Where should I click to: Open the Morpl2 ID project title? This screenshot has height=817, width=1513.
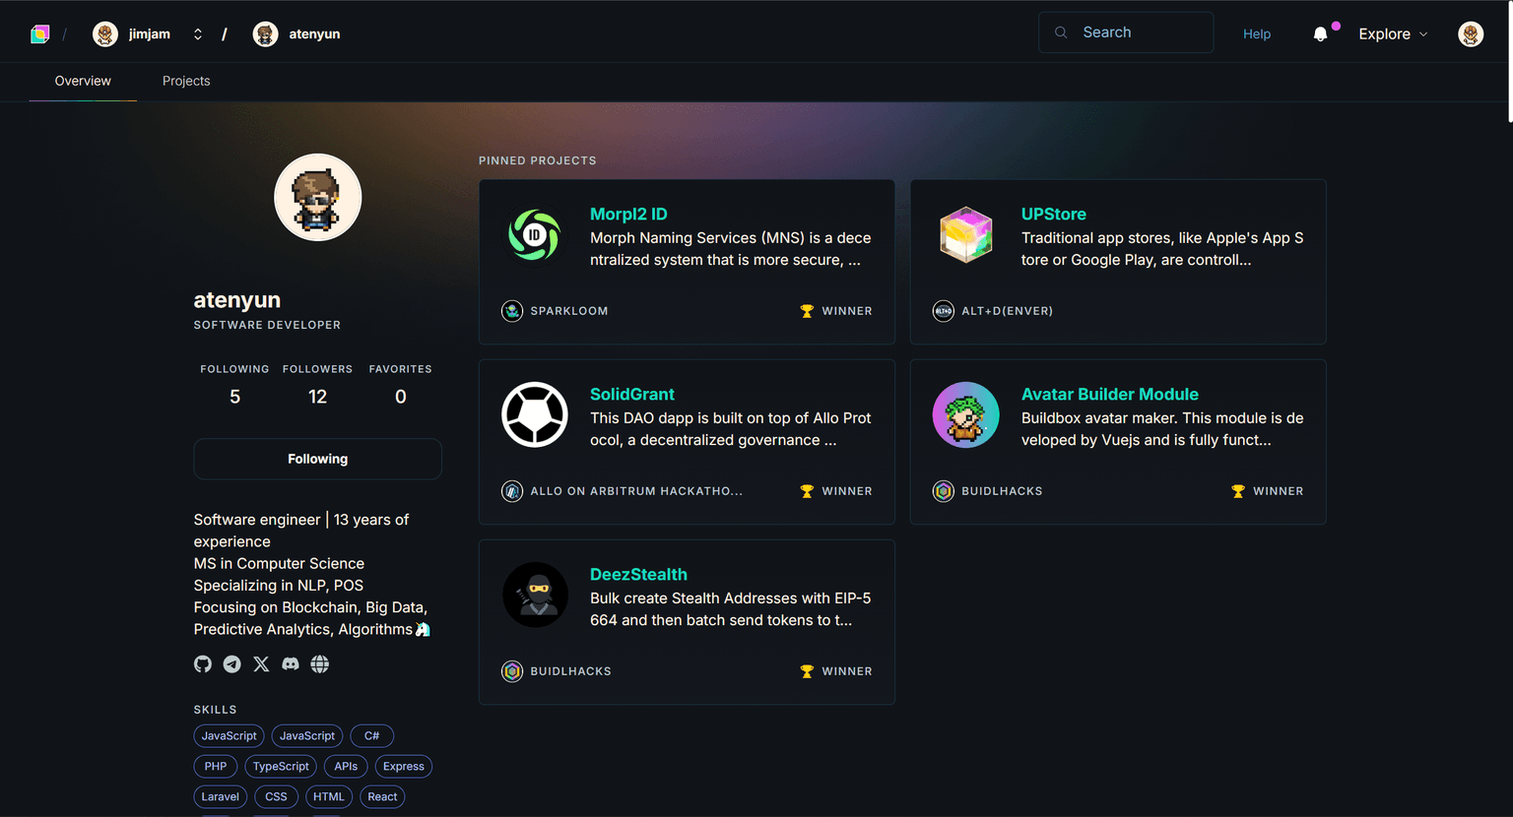pos(628,214)
